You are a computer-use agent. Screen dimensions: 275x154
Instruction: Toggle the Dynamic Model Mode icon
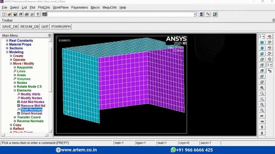click(x=269, y=71)
